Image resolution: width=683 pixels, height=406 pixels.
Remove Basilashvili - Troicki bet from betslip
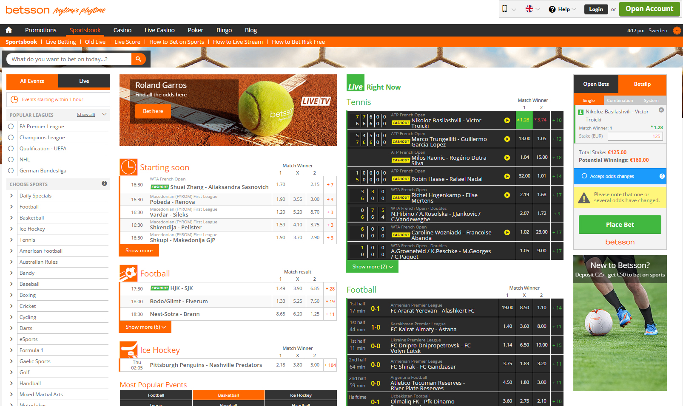tap(661, 110)
